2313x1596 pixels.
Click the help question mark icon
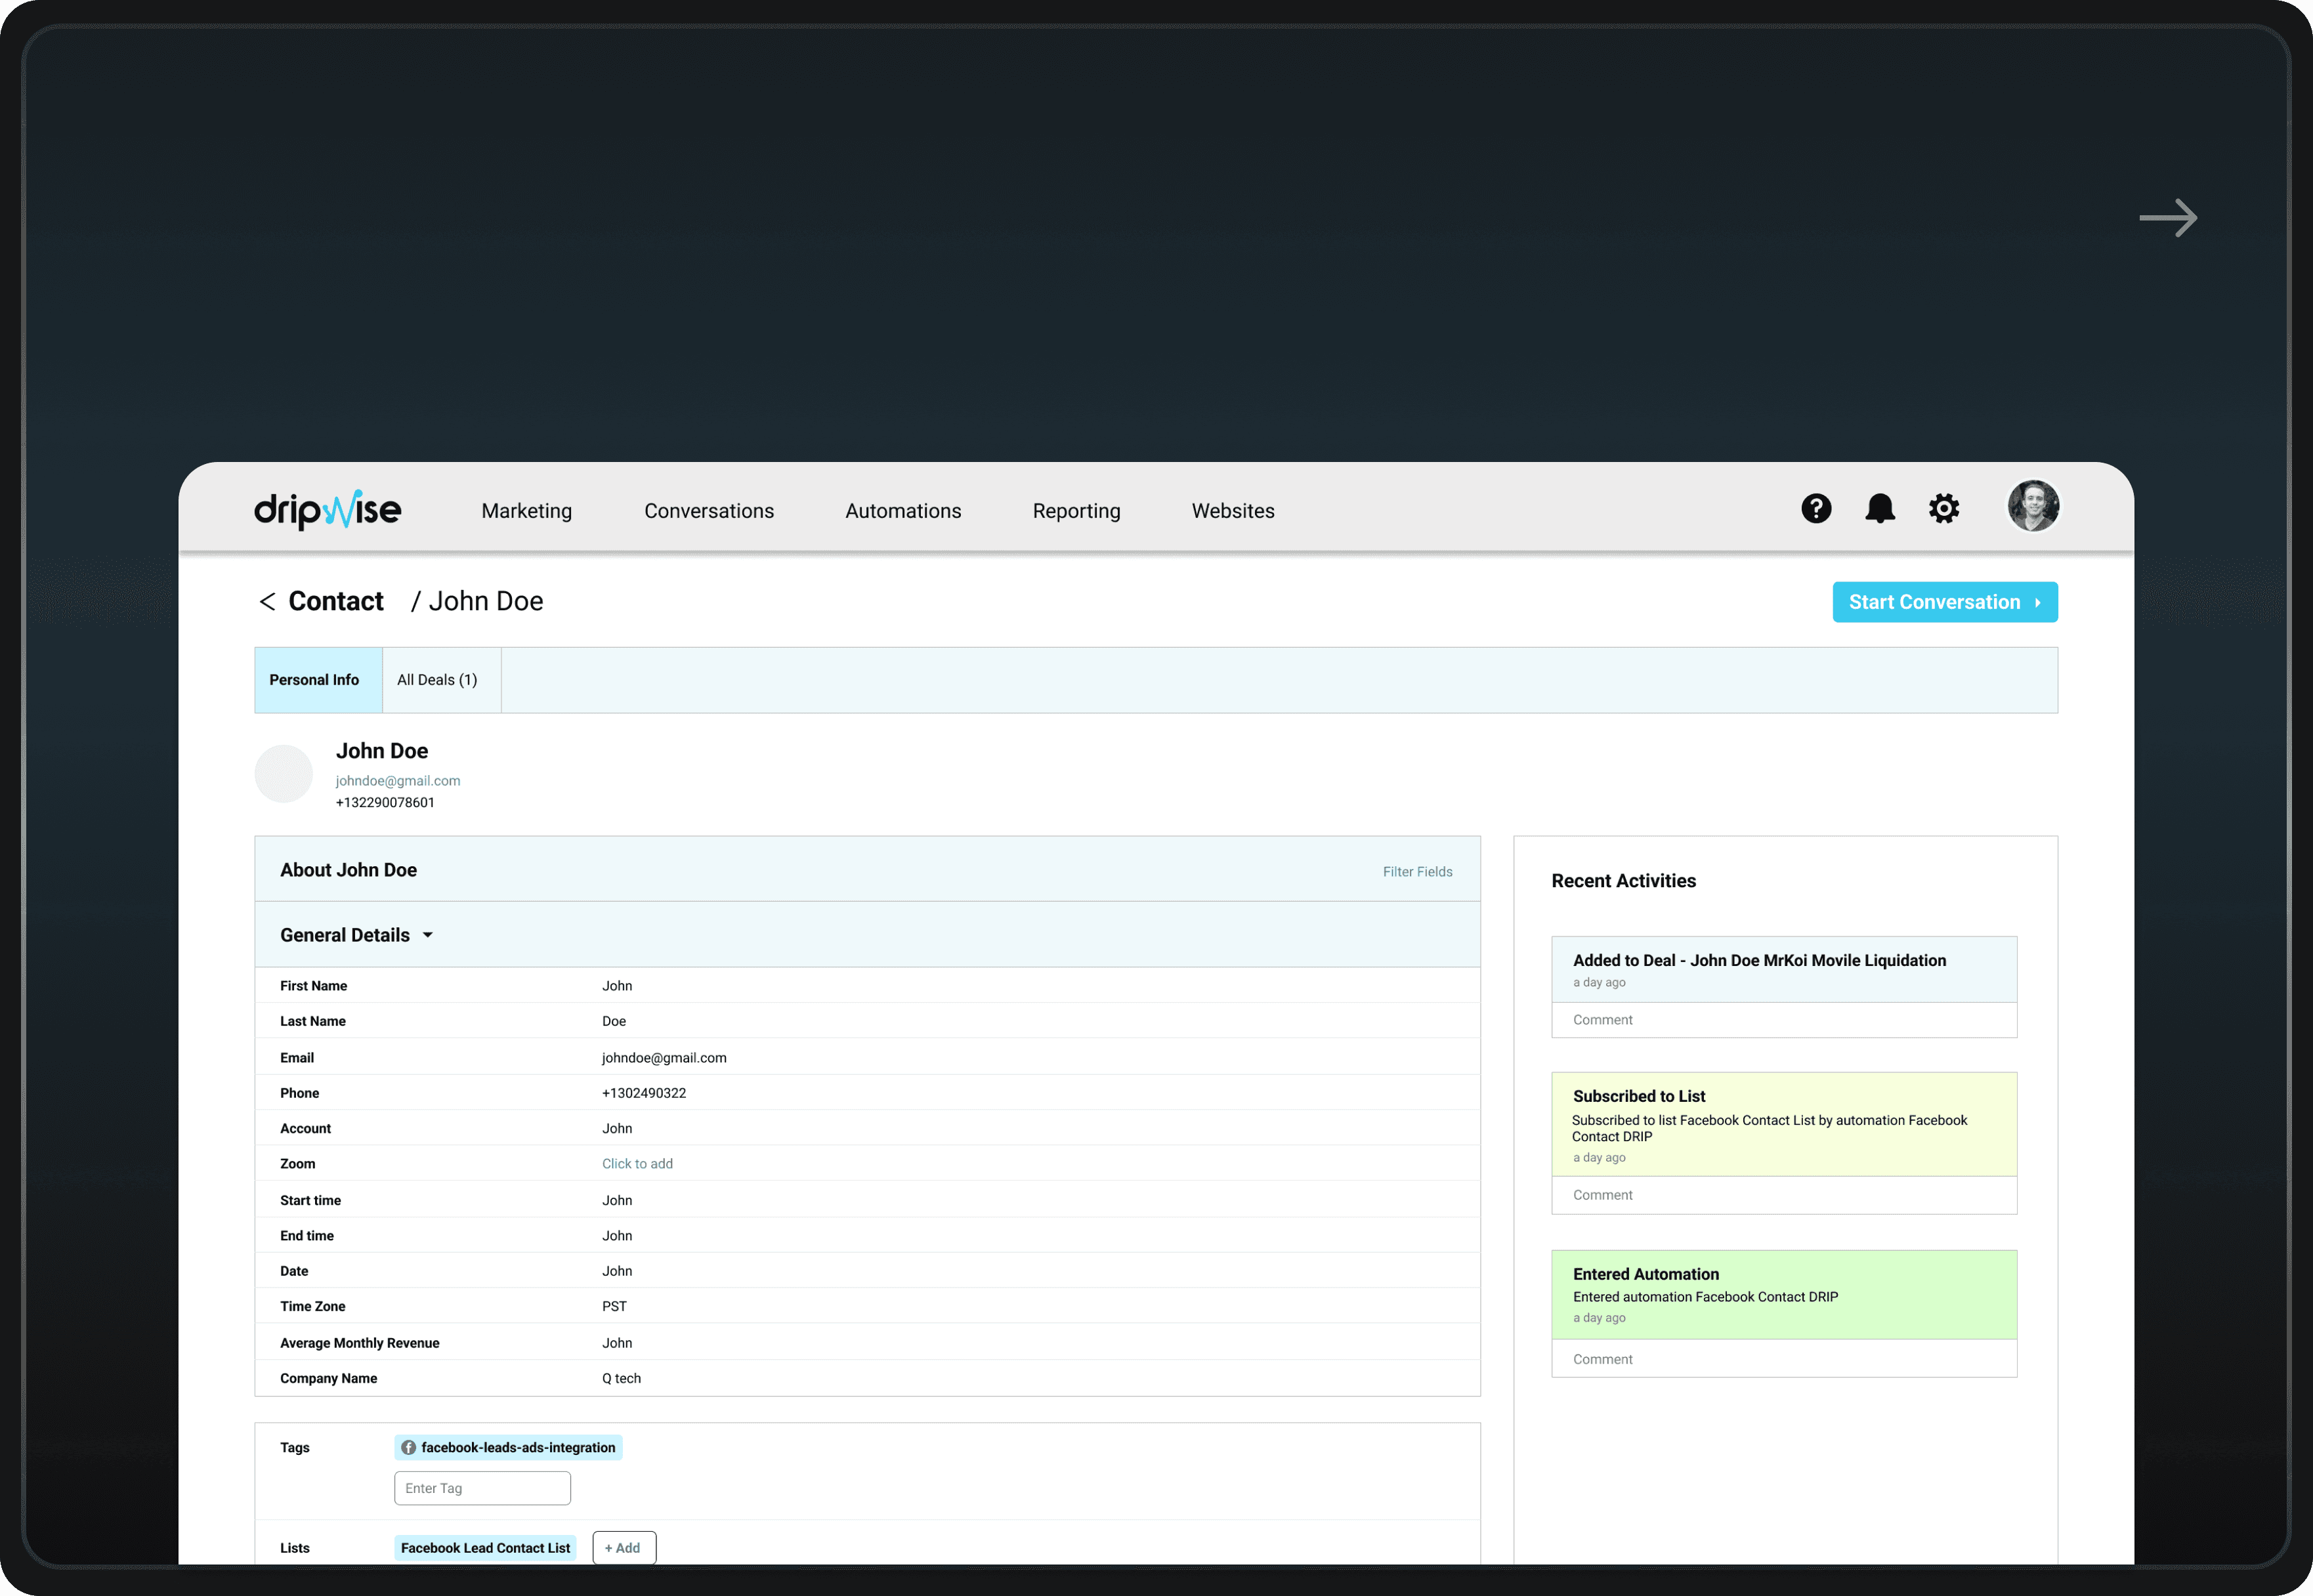click(x=1816, y=509)
